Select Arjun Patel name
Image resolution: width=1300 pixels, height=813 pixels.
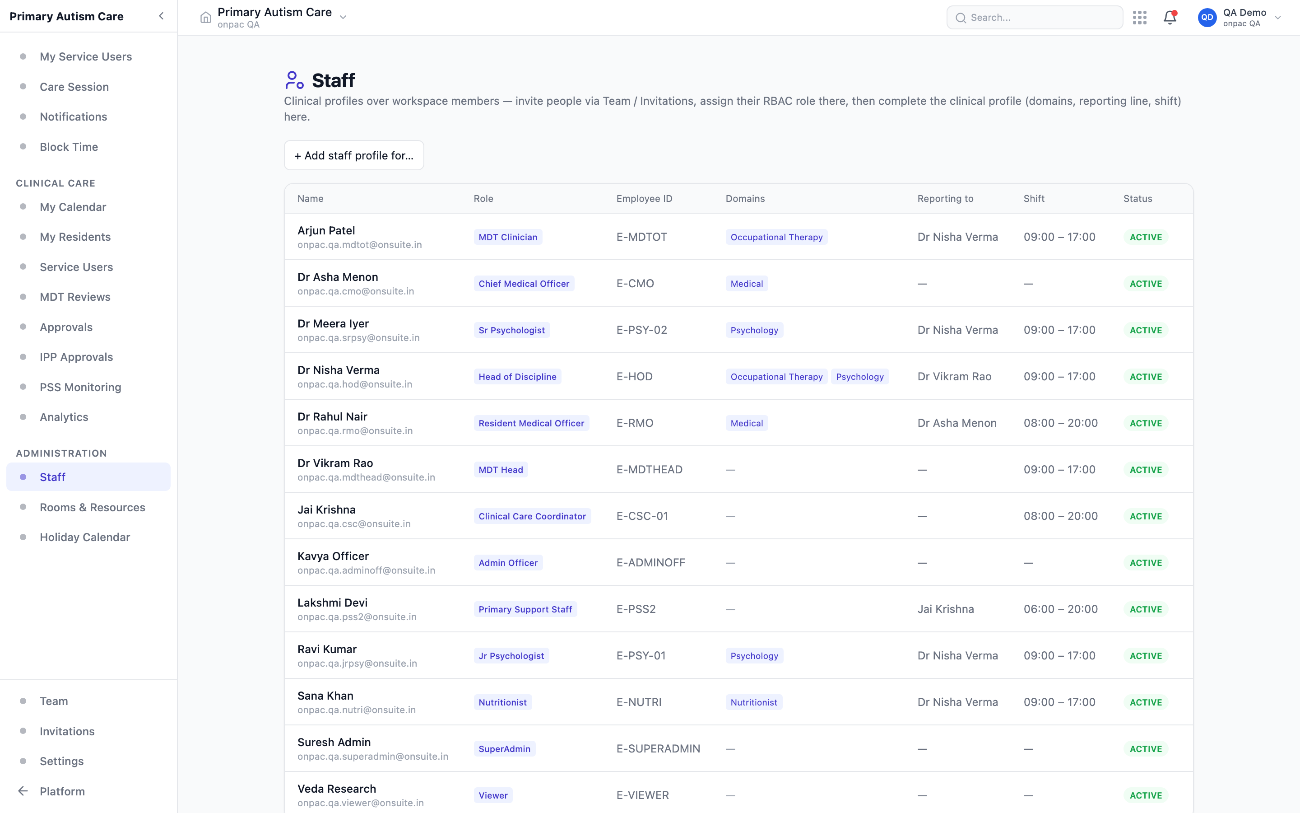coord(326,230)
